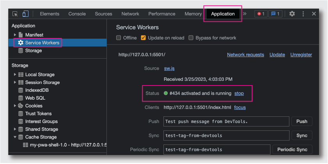Click the Session Storage grid icon
This screenshot has height=164, width=328.
pyautogui.click(x=21, y=82)
